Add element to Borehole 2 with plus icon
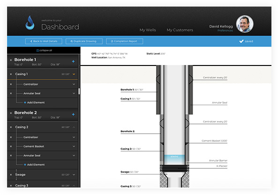This screenshot has height=195, width=278. click(x=73, y=115)
